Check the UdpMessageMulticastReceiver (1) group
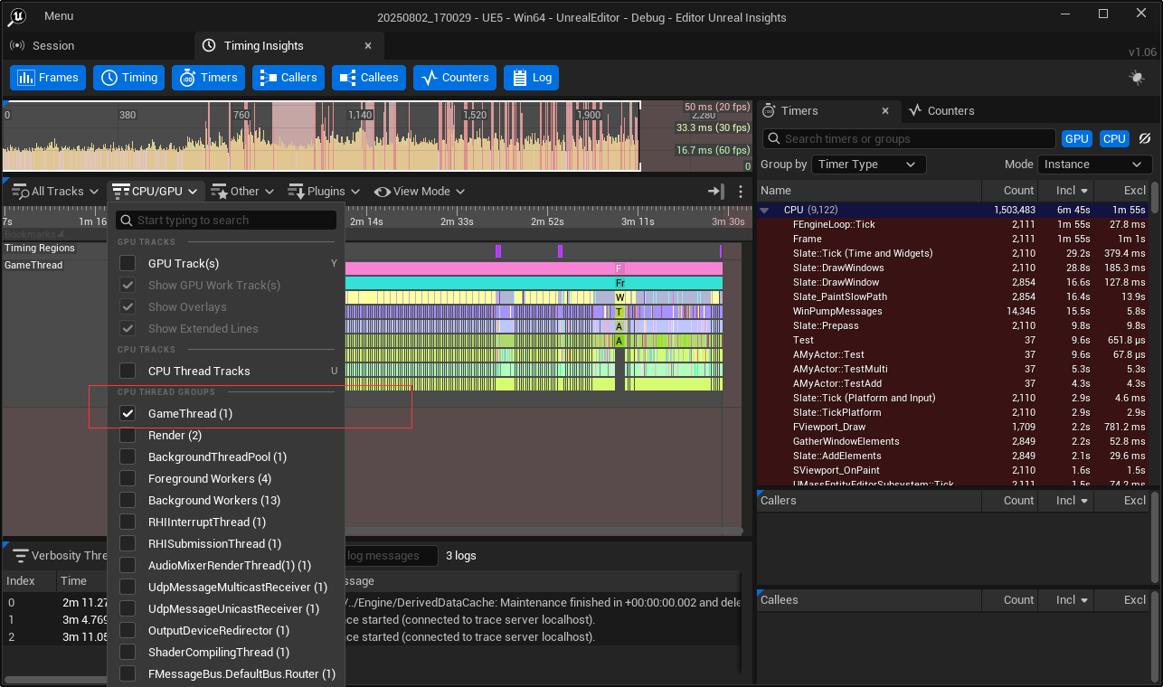This screenshot has width=1163, height=687. pos(128,588)
